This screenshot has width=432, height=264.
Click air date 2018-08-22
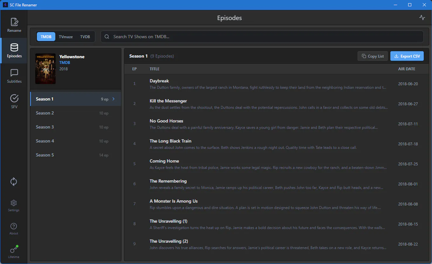point(408,244)
